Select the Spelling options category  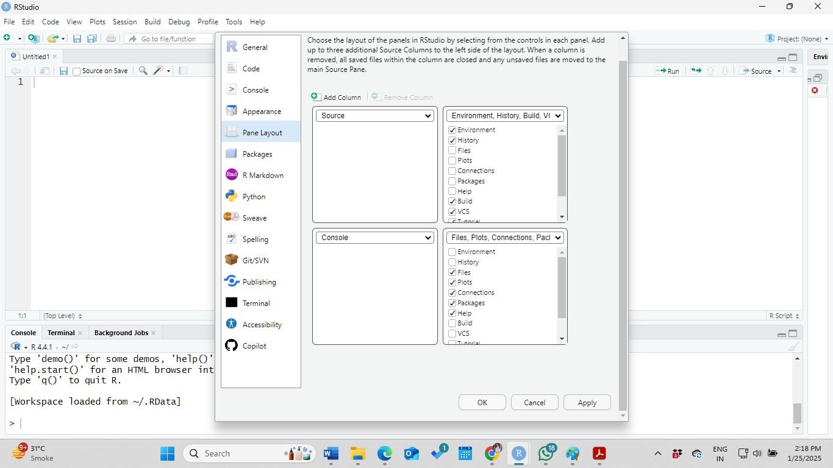261,239
